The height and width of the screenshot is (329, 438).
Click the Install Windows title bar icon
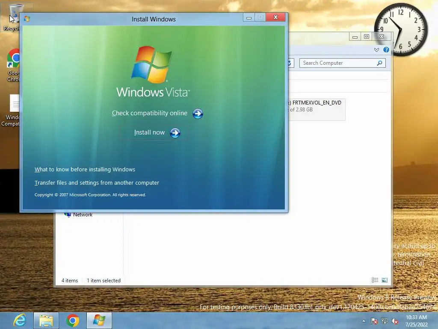coord(27,19)
